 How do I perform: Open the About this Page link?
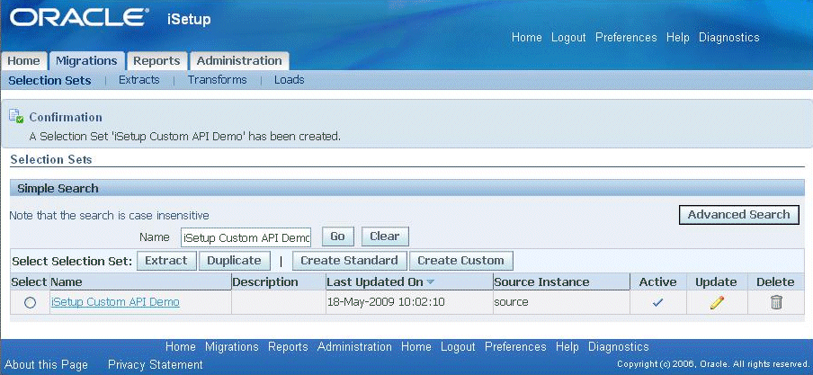[46, 364]
